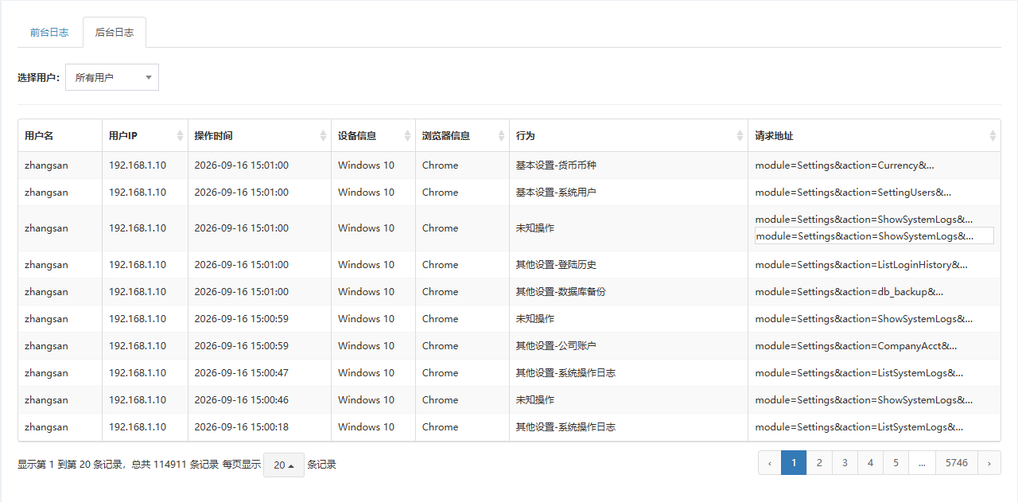This screenshot has height=502, width=1018.
Task: Sort by 操作时间 column sort icon
Action: coord(323,136)
